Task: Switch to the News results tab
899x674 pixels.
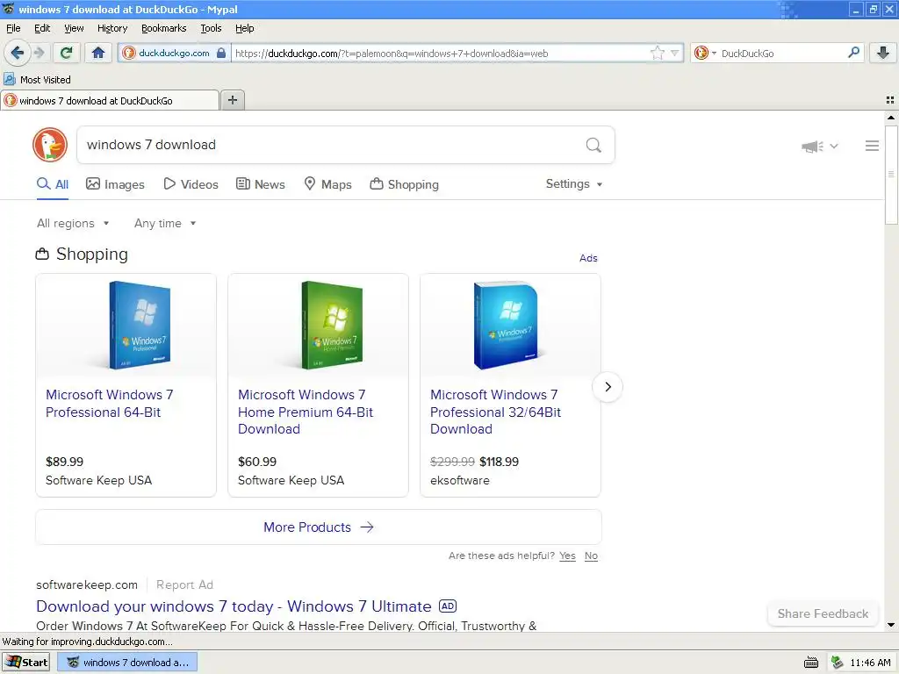Action: click(261, 184)
